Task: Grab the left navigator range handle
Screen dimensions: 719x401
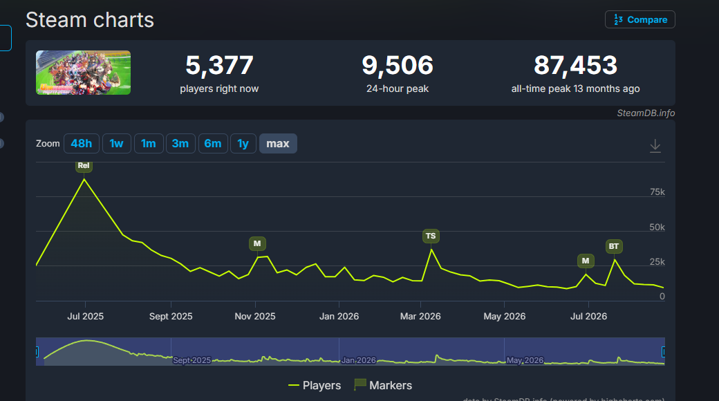Action: 37,352
